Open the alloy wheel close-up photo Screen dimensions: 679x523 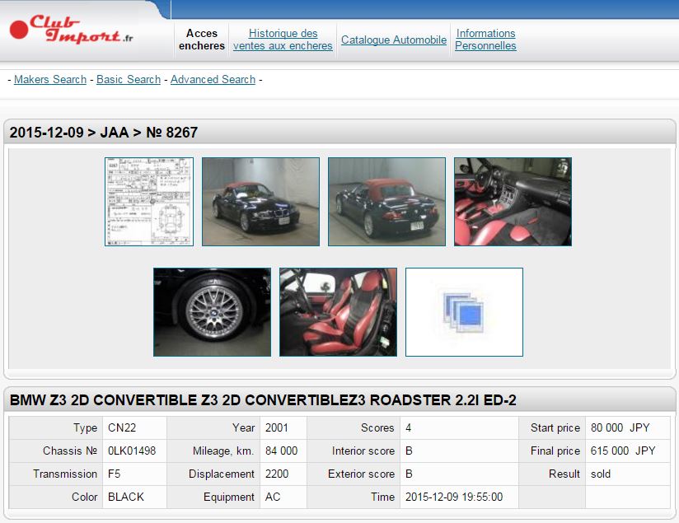tap(212, 312)
